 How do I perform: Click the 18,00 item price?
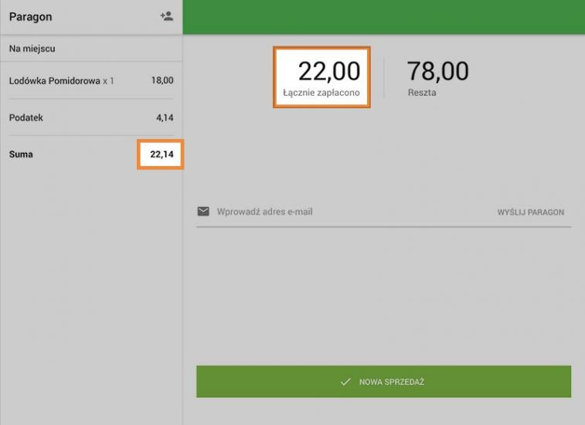pos(162,80)
